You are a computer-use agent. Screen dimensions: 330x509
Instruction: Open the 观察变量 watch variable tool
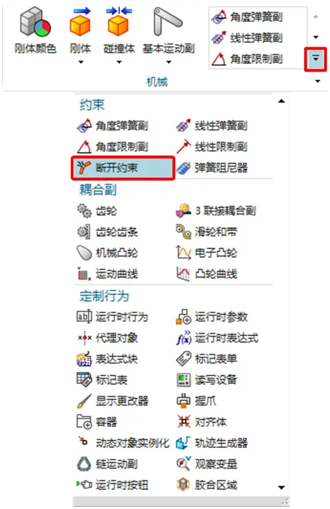coord(183,464)
